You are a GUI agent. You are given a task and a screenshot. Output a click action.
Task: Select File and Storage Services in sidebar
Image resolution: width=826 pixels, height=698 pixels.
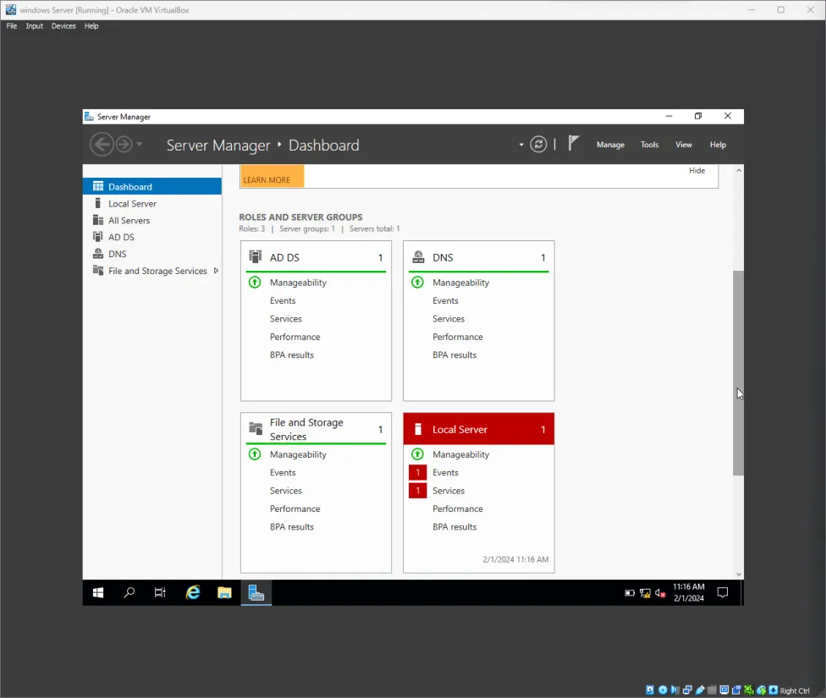pyautogui.click(x=152, y=271)
